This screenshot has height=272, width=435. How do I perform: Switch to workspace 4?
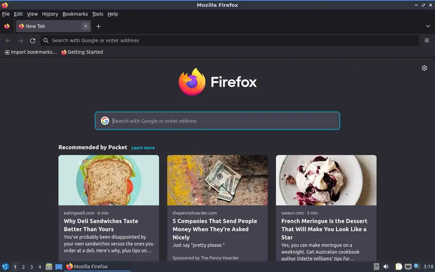(39, 267)
